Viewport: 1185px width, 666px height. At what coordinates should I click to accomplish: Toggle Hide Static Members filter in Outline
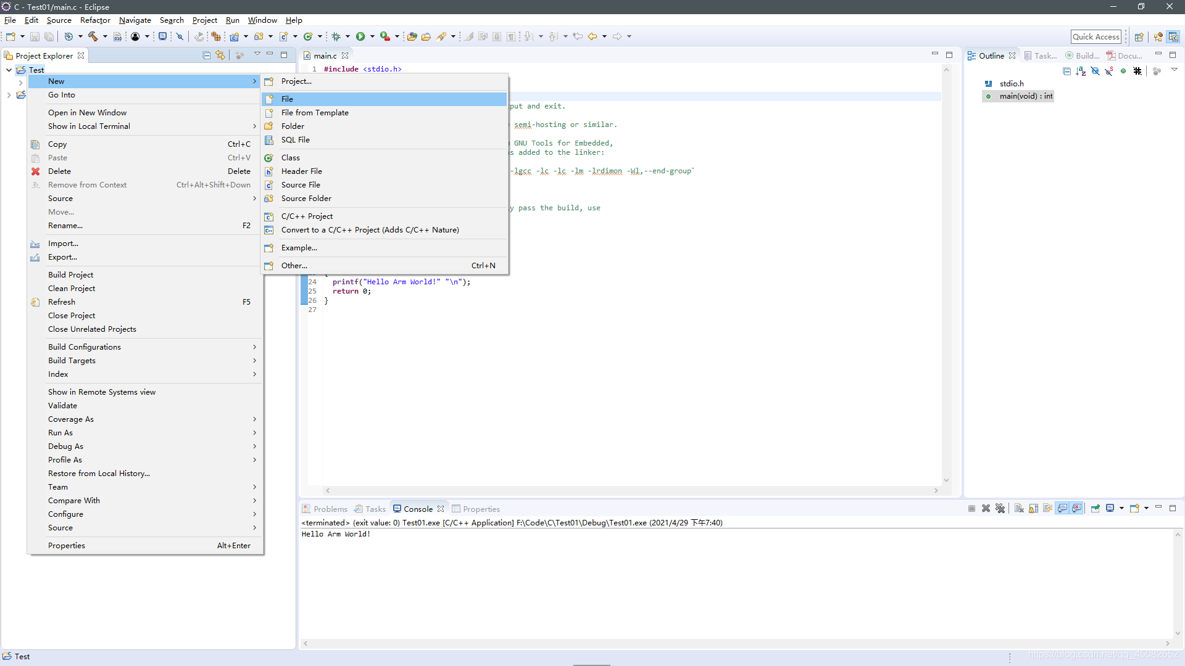point(1109,71)
